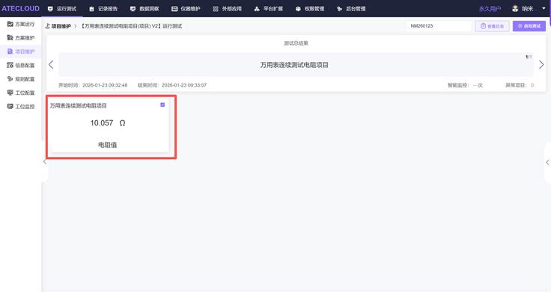Click the result card title 万用表连续测试电阻项目
551x292 pixels.
[78, 105]
